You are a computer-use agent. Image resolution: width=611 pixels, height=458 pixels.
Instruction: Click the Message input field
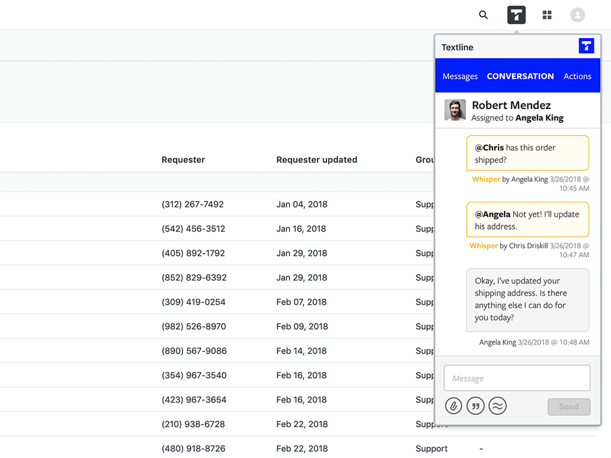(517, 377)
